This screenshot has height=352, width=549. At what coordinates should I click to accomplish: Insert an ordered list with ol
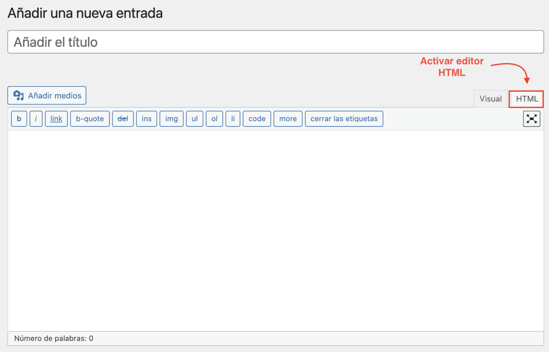pyautogui.click(x=214, y=119)
